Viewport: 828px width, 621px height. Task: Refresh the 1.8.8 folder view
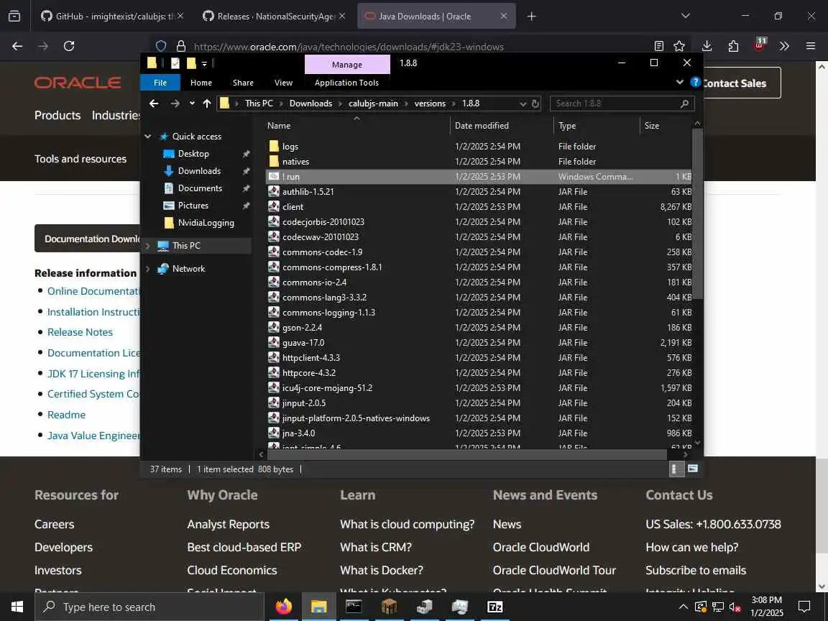[535, 103]
